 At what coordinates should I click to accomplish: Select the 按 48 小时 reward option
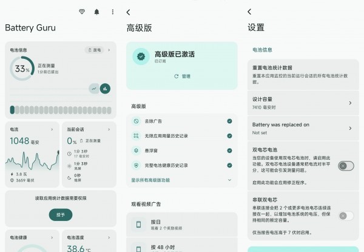[182, 246]
